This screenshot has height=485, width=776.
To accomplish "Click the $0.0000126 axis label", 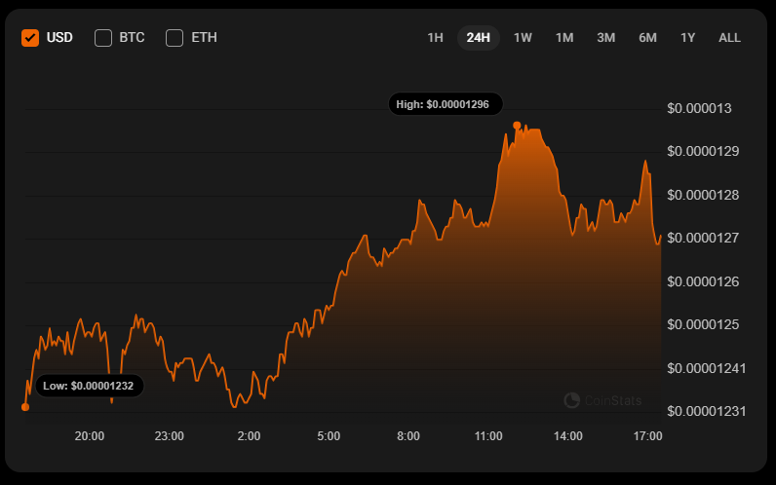I will 703,281.
